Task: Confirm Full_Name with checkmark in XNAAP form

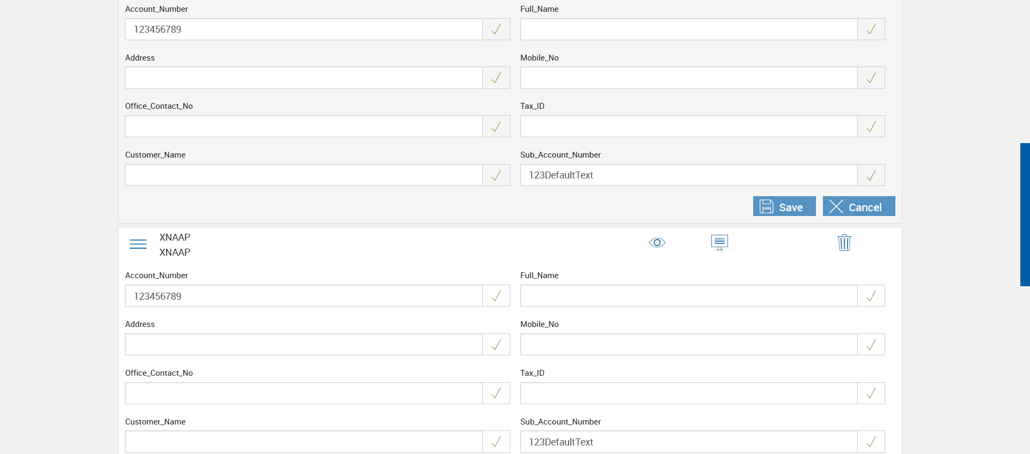Action: 871,296
